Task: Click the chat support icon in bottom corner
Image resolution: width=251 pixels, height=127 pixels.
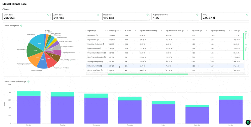Action: pyautogui.click(x=248, y=122)
